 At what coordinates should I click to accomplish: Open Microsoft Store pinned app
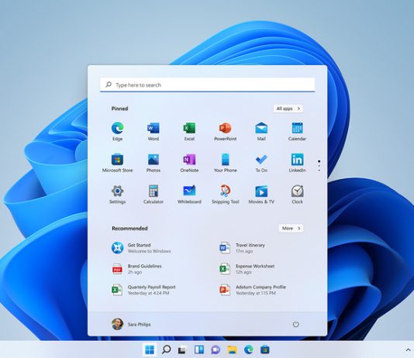(x=118, y=163)
